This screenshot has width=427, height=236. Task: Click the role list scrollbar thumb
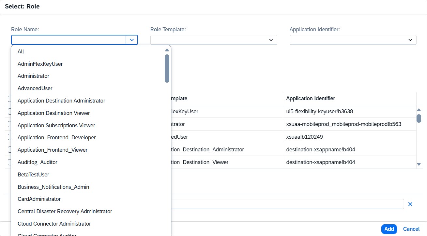pyautogui.click(x=167, y=68)
